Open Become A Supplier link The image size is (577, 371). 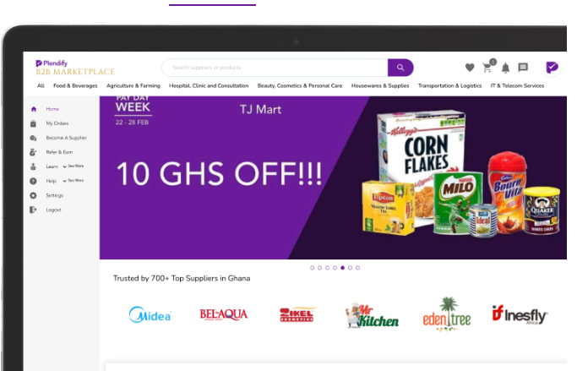(x=66, y=138)
